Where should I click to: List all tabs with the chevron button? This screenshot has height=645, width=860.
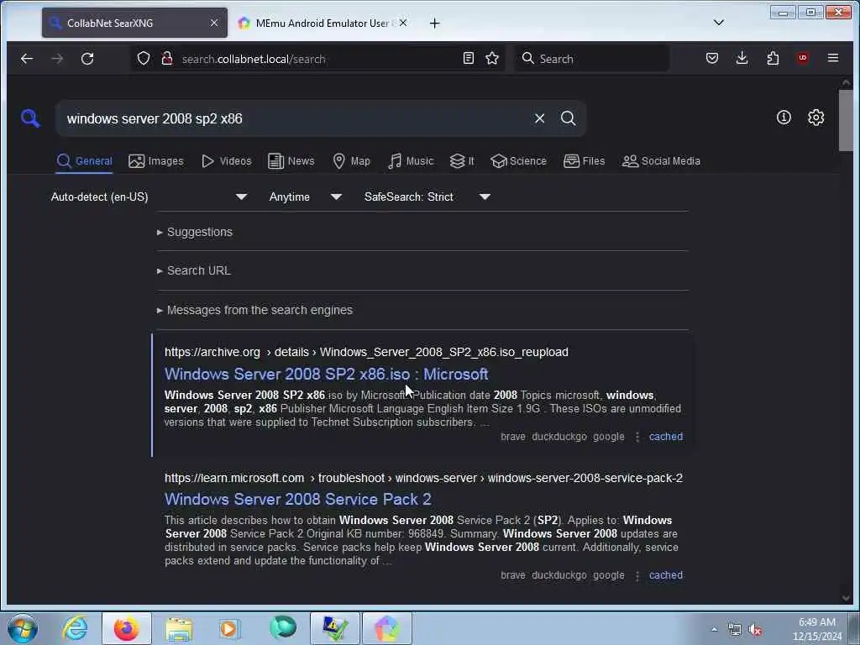pyautogui.click(x=719, y=23)
